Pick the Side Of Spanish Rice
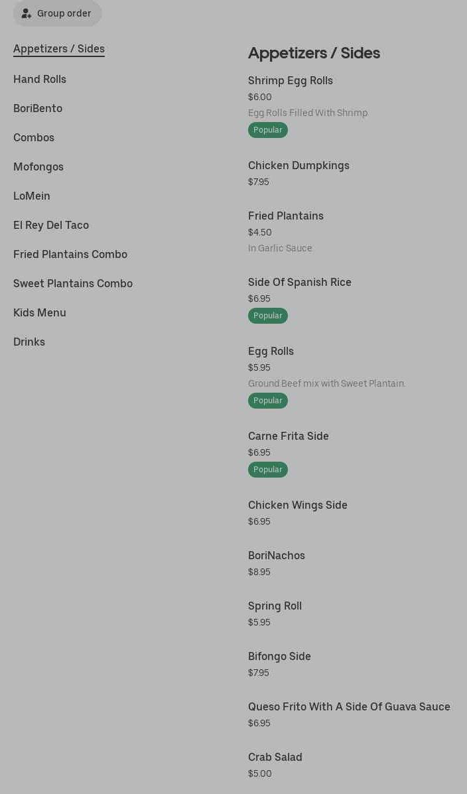Viewport: 467px width, 794px height. tap(300, 283)
